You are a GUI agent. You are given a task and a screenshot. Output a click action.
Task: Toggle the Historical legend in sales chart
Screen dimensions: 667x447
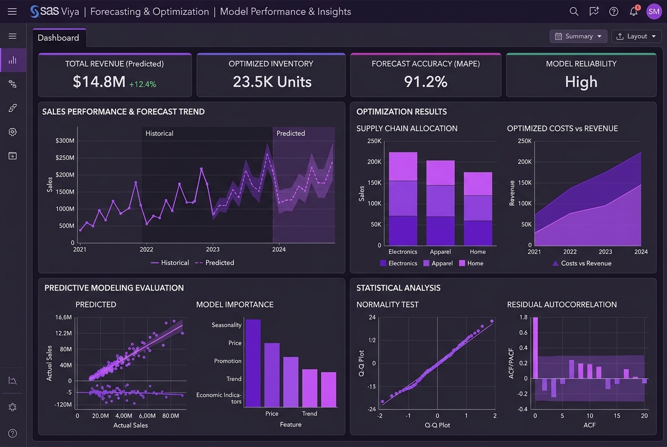169,263
